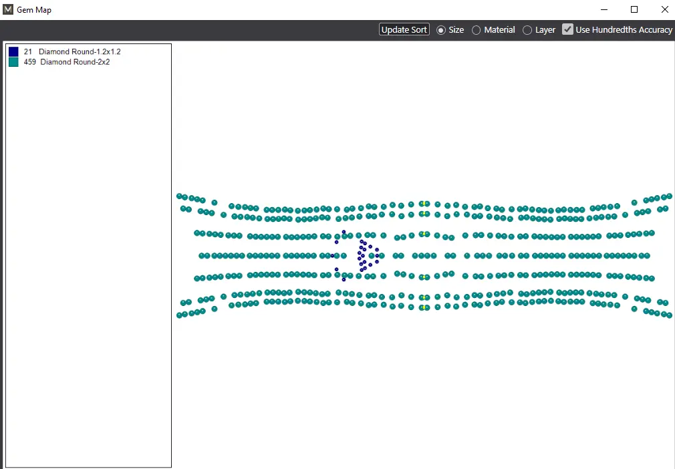The image size is (675, 469).
Task: Click the topmost yellow marker between gems
Action: coord(424,203)
